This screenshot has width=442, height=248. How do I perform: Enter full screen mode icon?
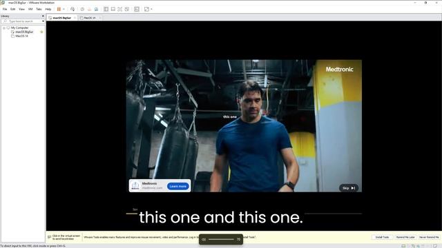tap(119, 9)
